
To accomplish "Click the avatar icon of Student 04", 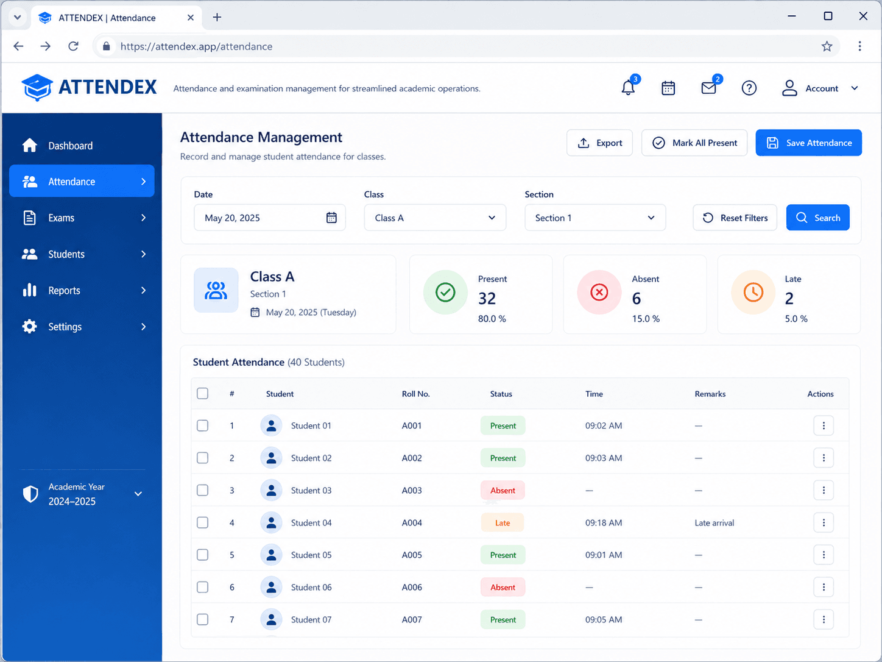I will (x=271, y=522).
